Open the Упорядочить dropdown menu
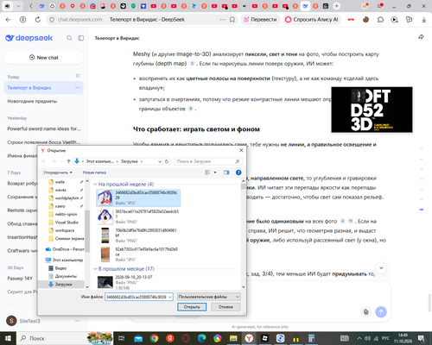The width and height of the screenshot is (432, 345). click(x=58, y=172)
